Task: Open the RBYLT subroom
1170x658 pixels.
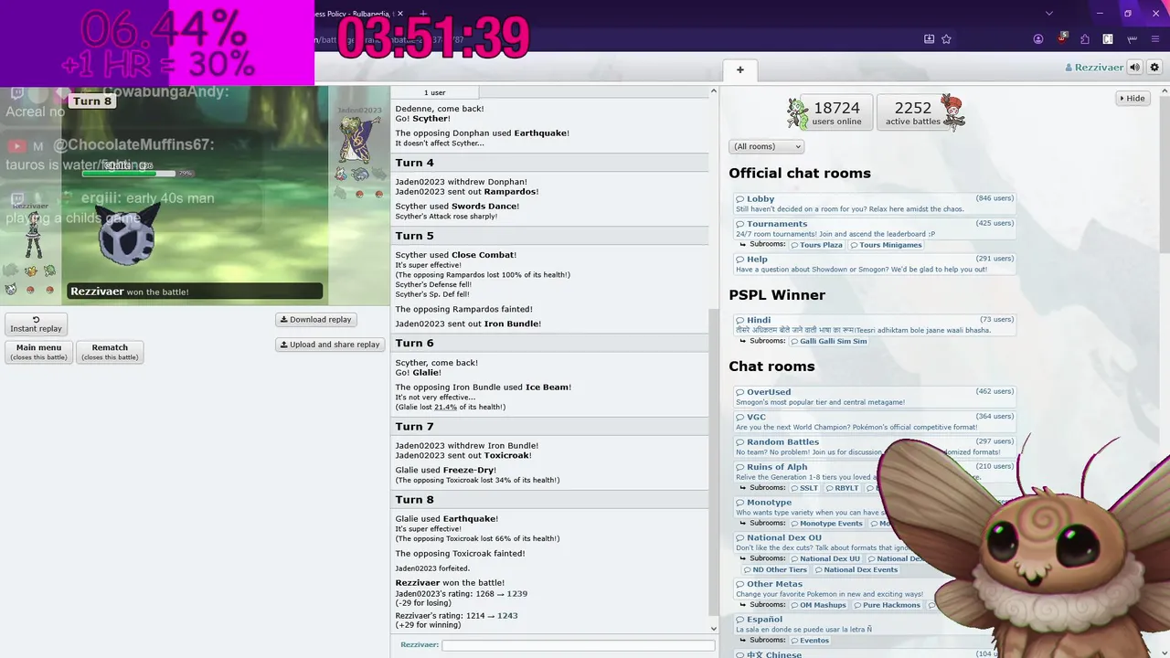Action: 842,488
